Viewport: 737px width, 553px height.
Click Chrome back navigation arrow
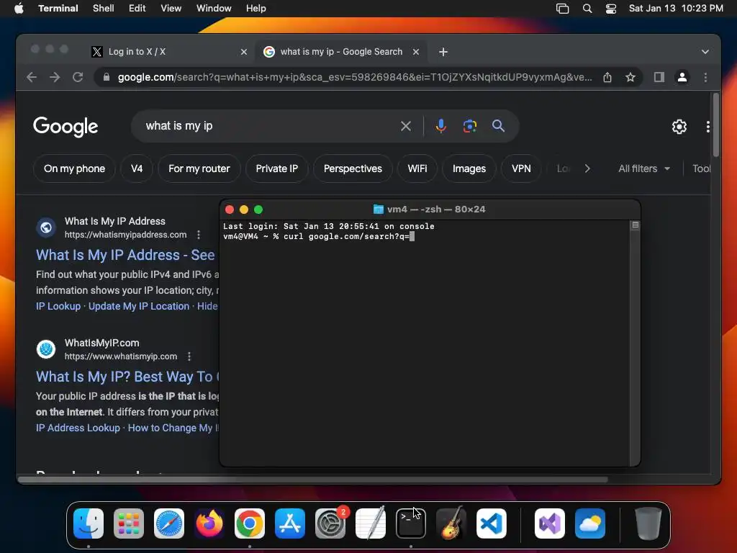pos(32,77)
